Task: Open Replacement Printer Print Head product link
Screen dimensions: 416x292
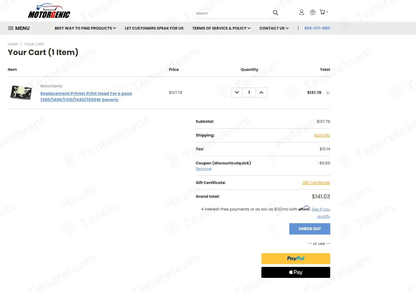Action: coord(86,97)
